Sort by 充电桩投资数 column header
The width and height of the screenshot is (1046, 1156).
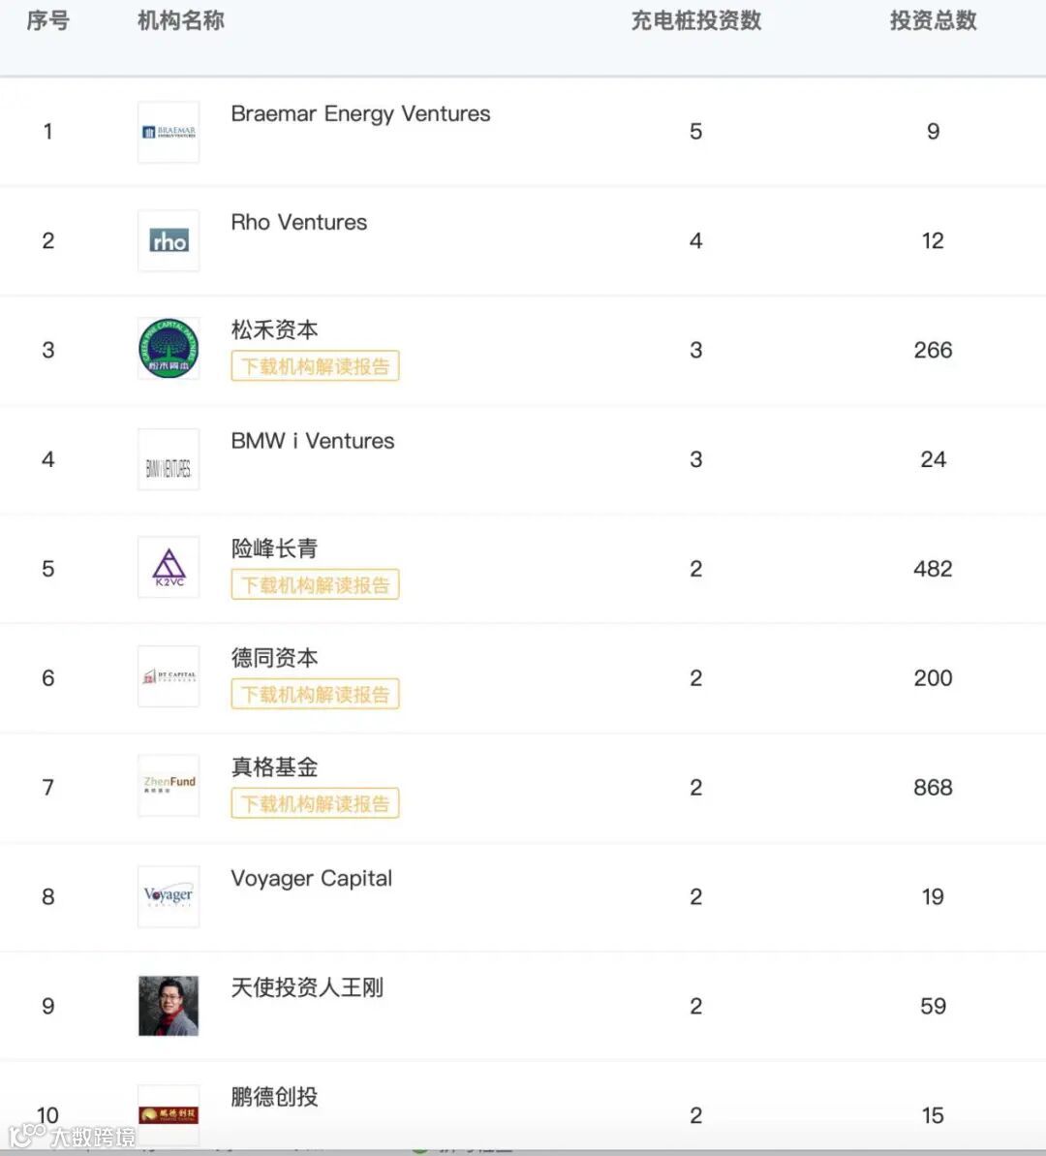coord(695,21)
